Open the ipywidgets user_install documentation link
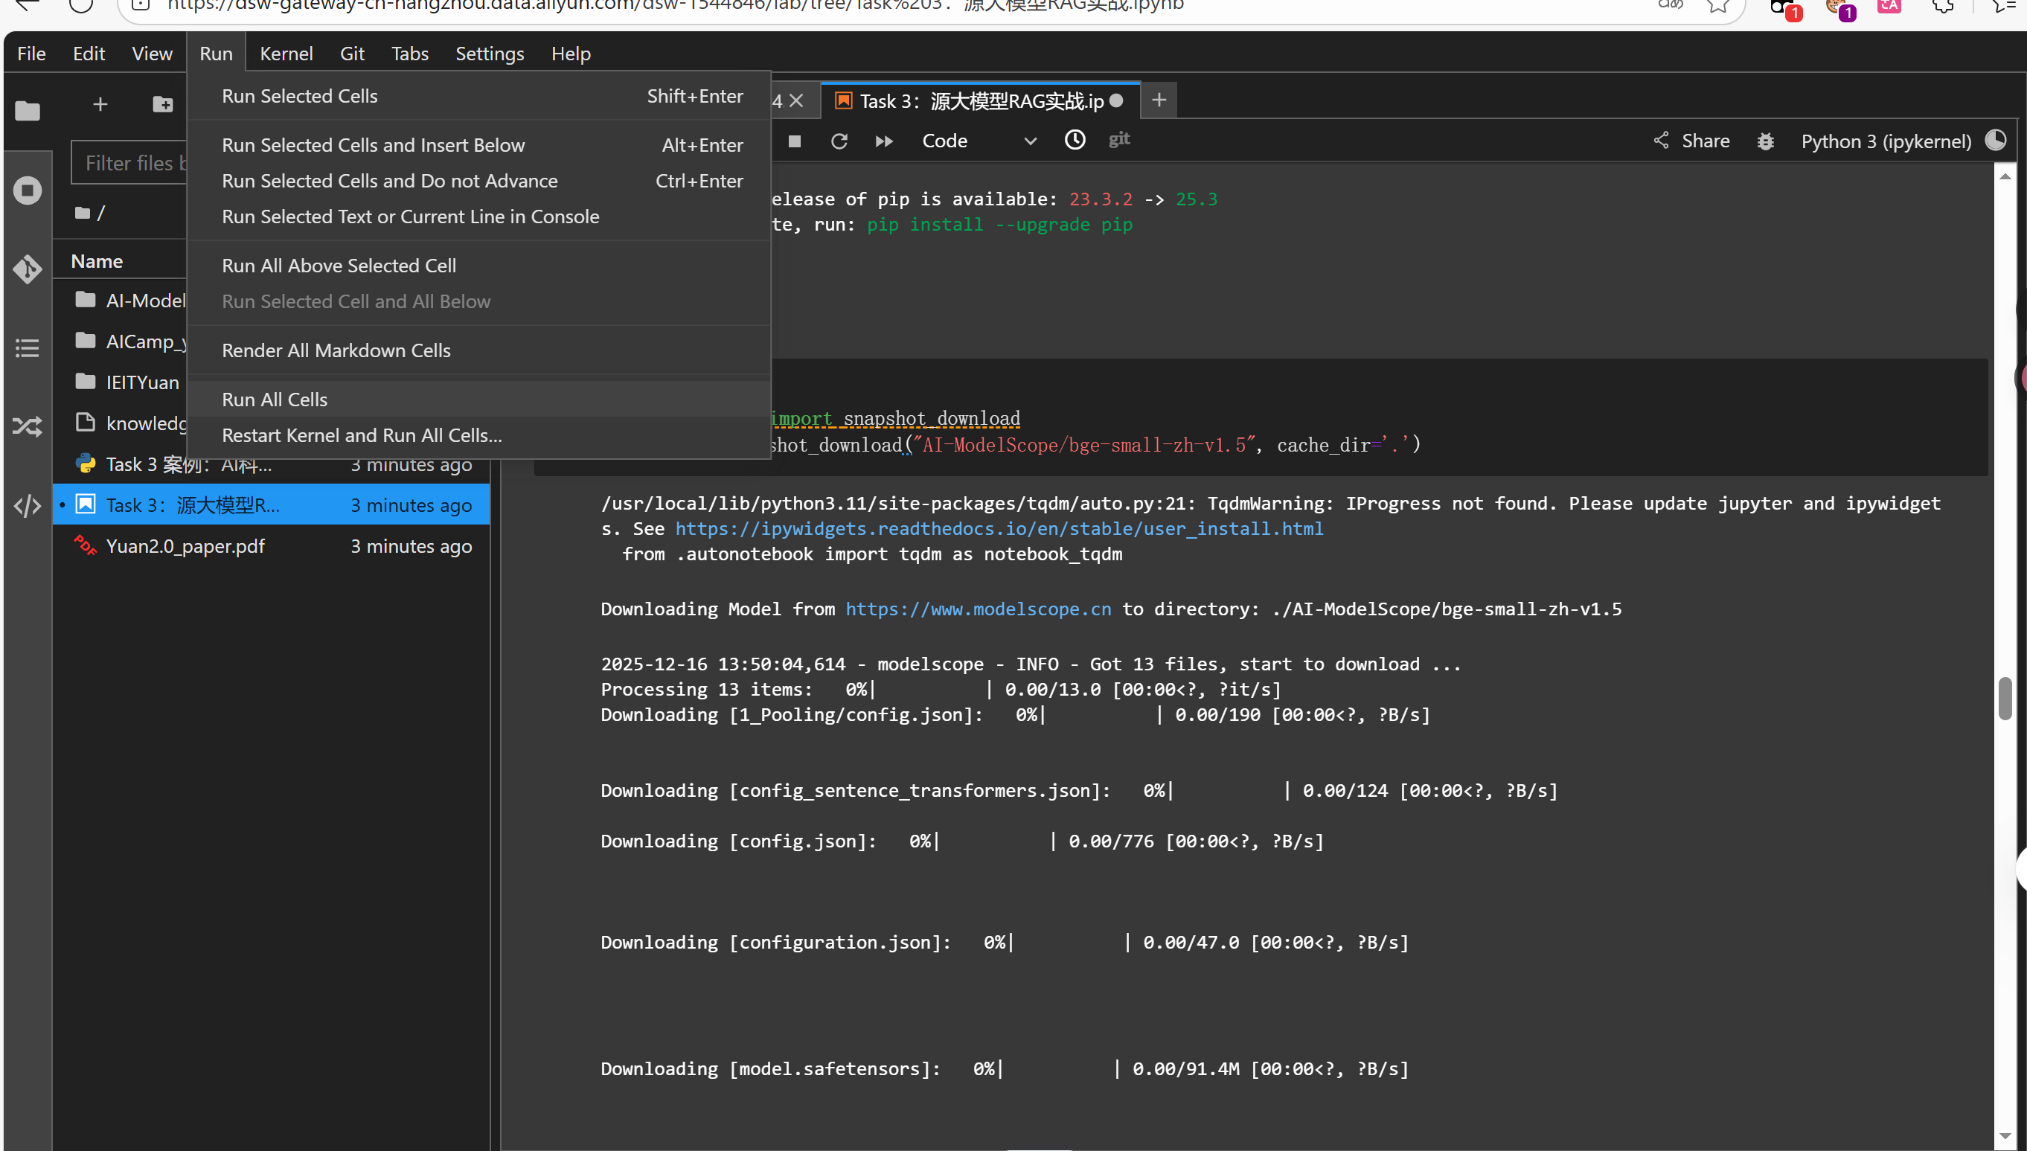 [x=999, y=528]
